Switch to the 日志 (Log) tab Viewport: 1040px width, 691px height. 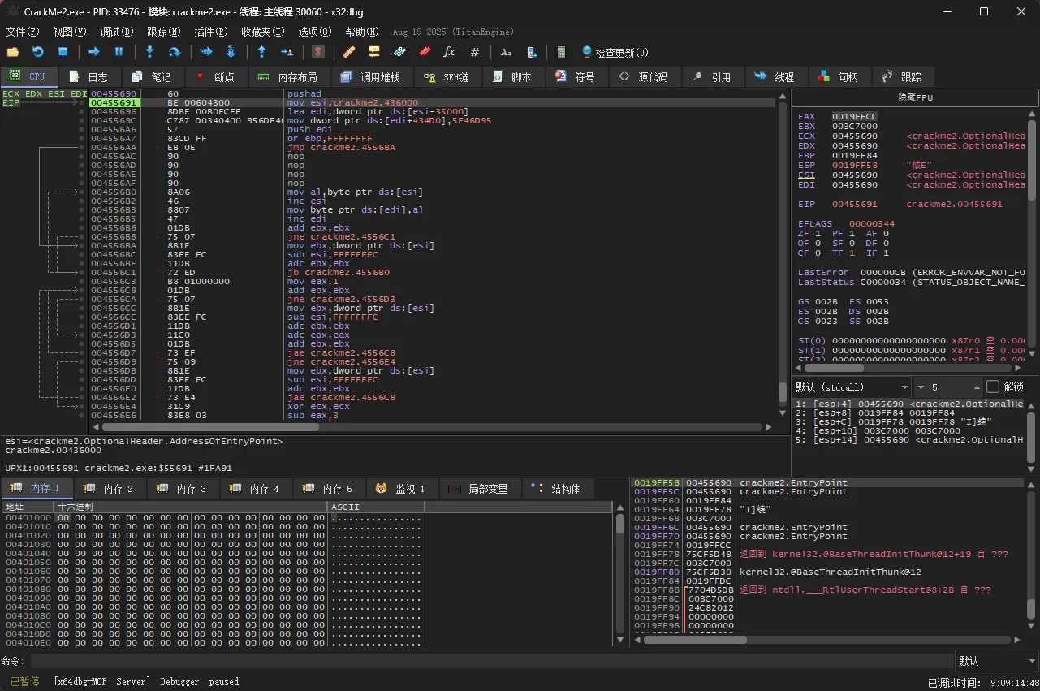tap(88, 77)
